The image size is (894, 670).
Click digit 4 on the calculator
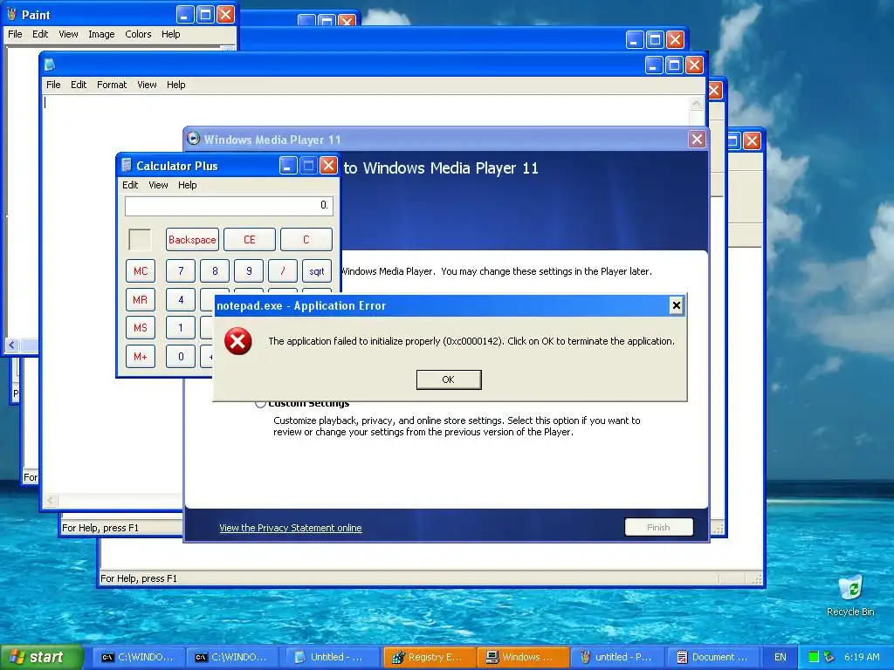(181, 300)
